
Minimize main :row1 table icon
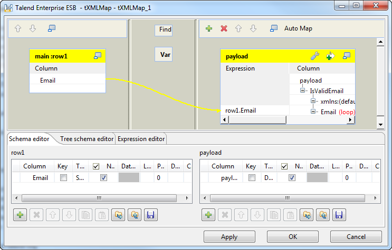[x=98, y=56]
